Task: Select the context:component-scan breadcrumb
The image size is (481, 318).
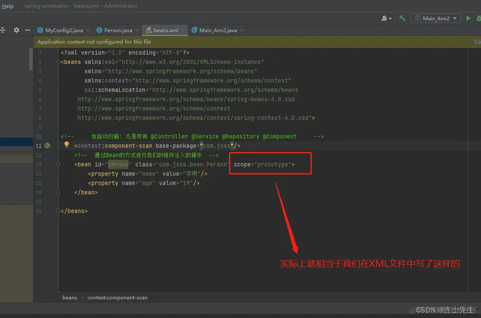Action: [117, 298]
